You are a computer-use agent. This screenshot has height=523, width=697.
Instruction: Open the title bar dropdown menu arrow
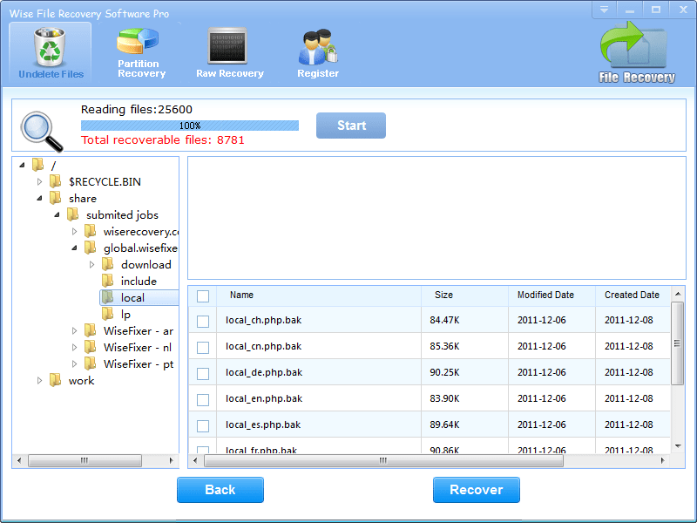click(x=604, y=10)
